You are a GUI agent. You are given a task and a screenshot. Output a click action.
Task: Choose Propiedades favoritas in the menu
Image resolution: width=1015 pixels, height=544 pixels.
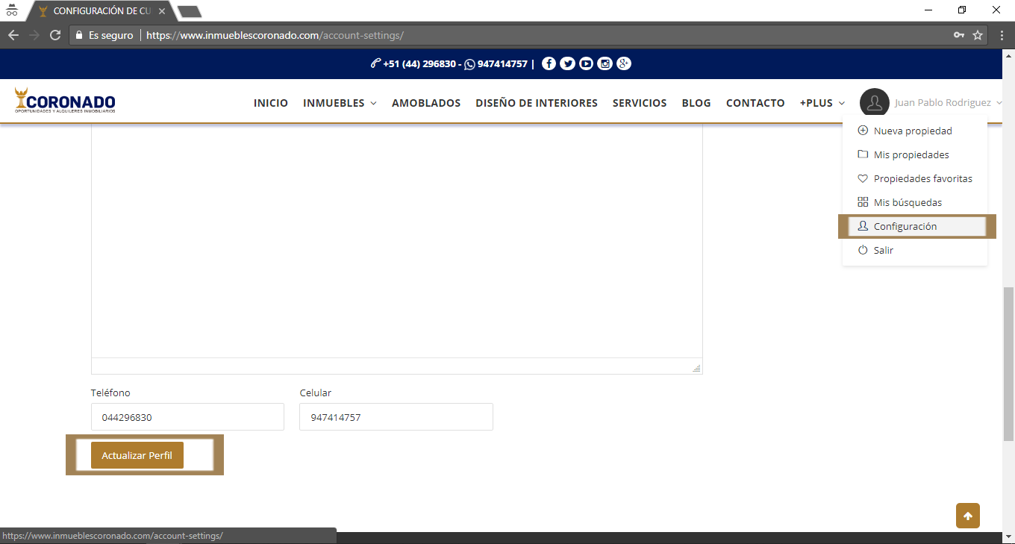click(x=922, y=178)
